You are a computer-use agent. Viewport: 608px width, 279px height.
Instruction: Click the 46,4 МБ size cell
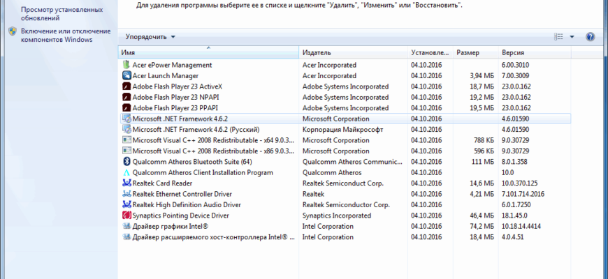coord(482,216)
